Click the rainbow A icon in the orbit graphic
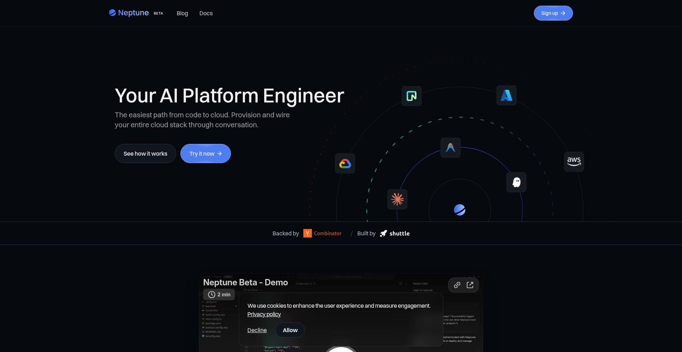 (451, 147)
